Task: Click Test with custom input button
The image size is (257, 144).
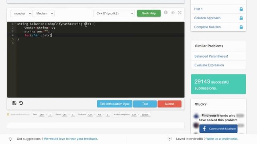Action: 114,104
